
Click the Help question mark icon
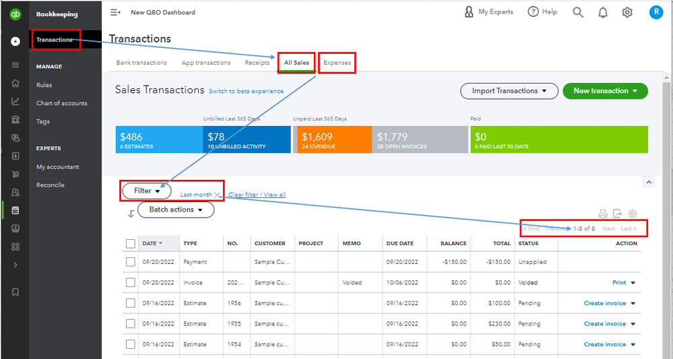(534, 12)
